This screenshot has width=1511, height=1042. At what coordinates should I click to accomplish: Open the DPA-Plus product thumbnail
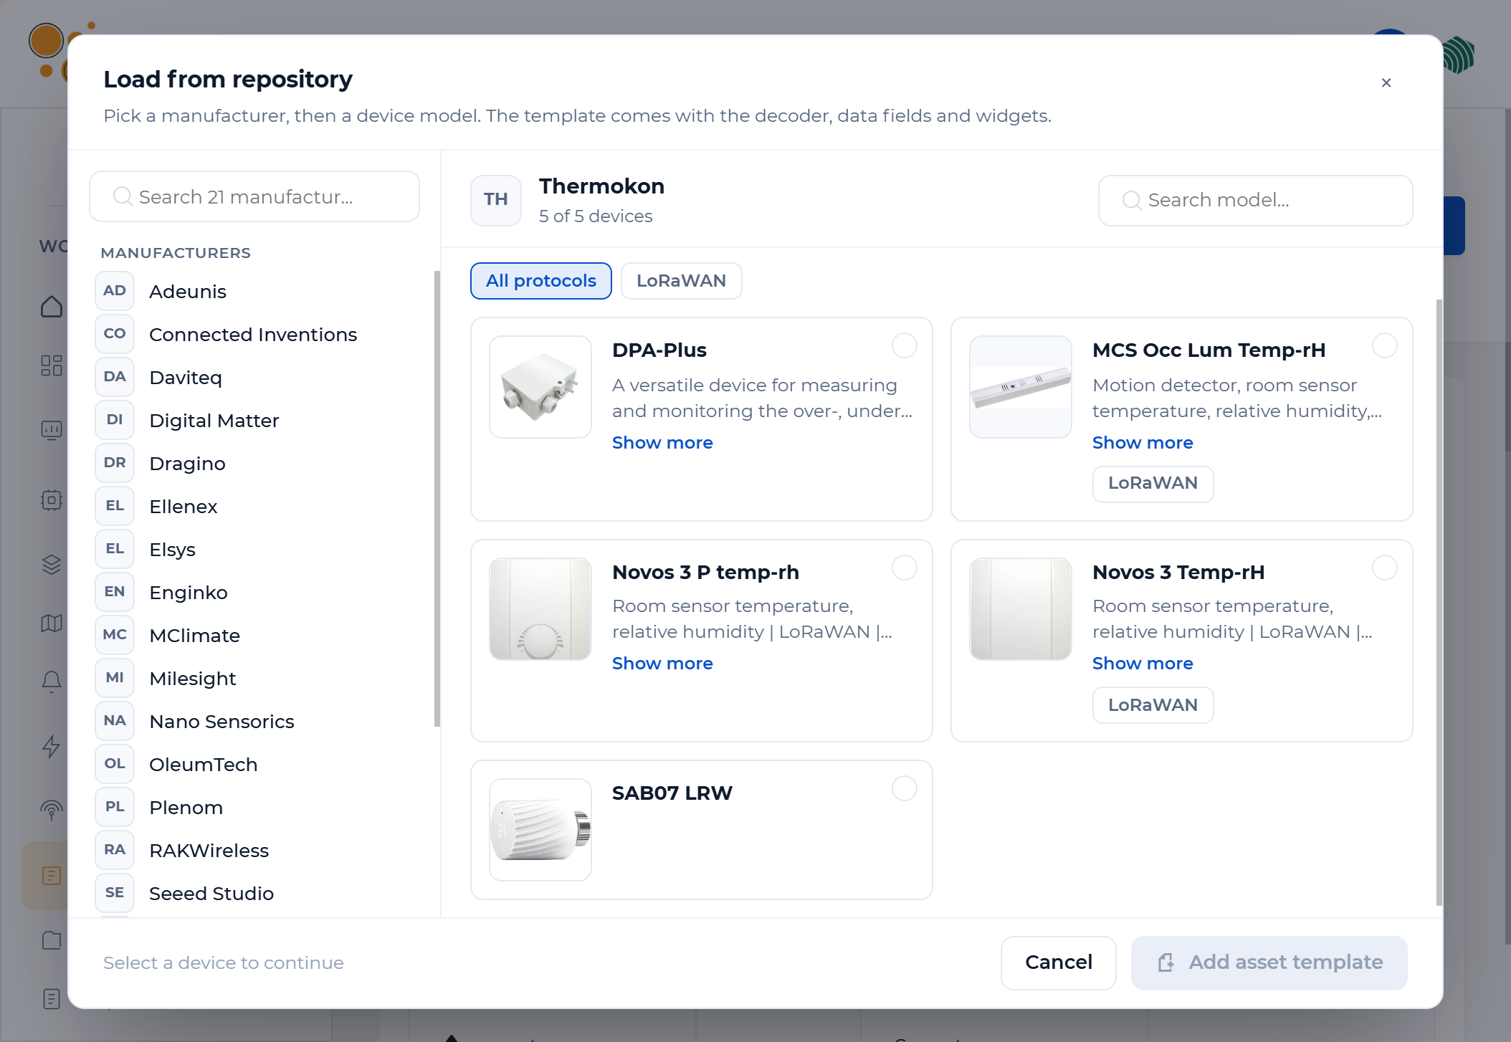(540, 387)
